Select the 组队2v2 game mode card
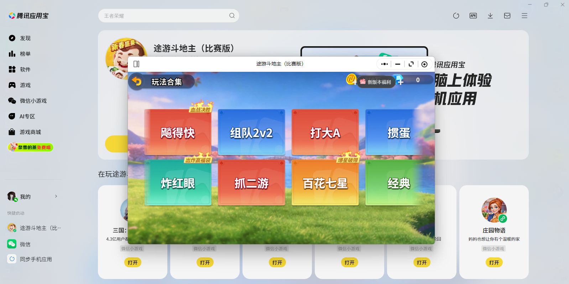This screenshot has height=284, width=569. coord(251,132)
